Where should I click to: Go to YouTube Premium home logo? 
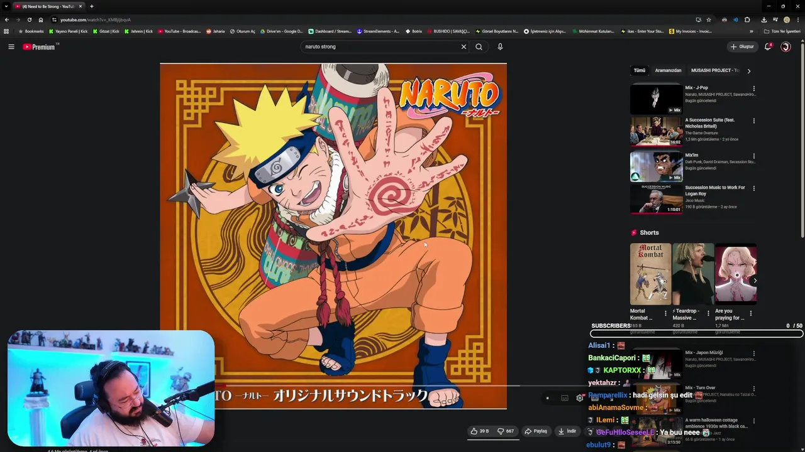tap(40, 46)
